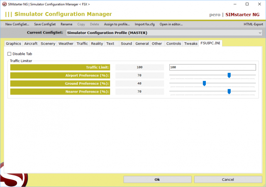Select the Other tab
266x187 pixels.
coord(157,44)
